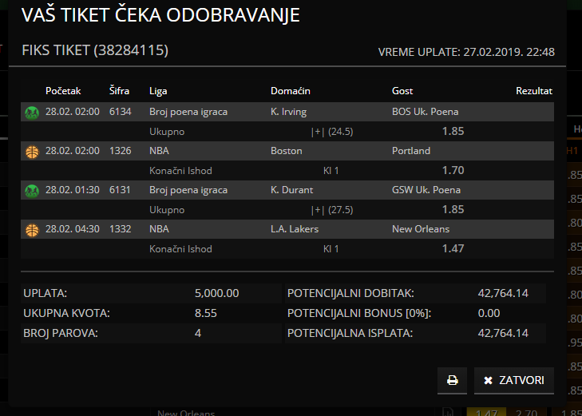Click the green player icon in K. Irving row

tap(32, 113)
